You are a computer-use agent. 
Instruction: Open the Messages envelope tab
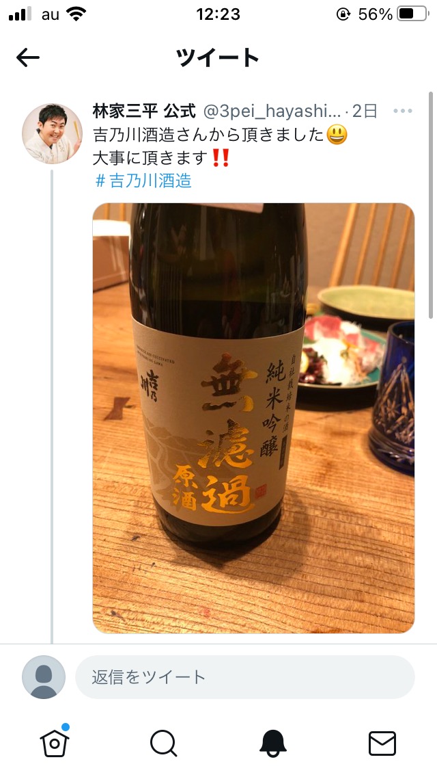[382, 743]
